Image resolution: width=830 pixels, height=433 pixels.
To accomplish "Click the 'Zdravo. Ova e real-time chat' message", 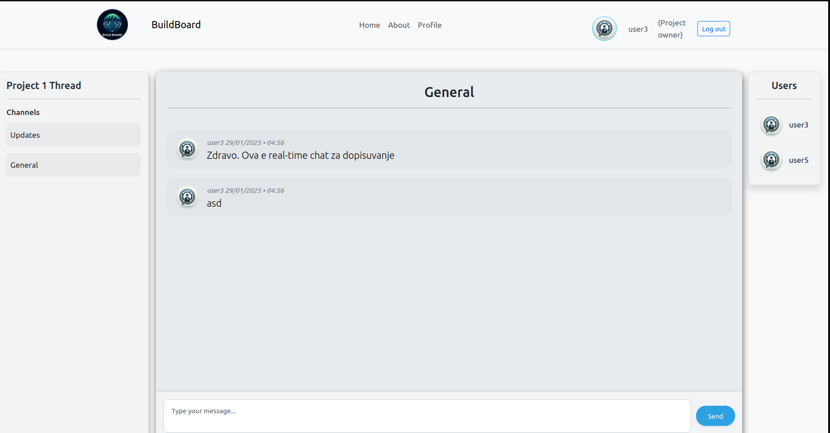I will 300,156.
